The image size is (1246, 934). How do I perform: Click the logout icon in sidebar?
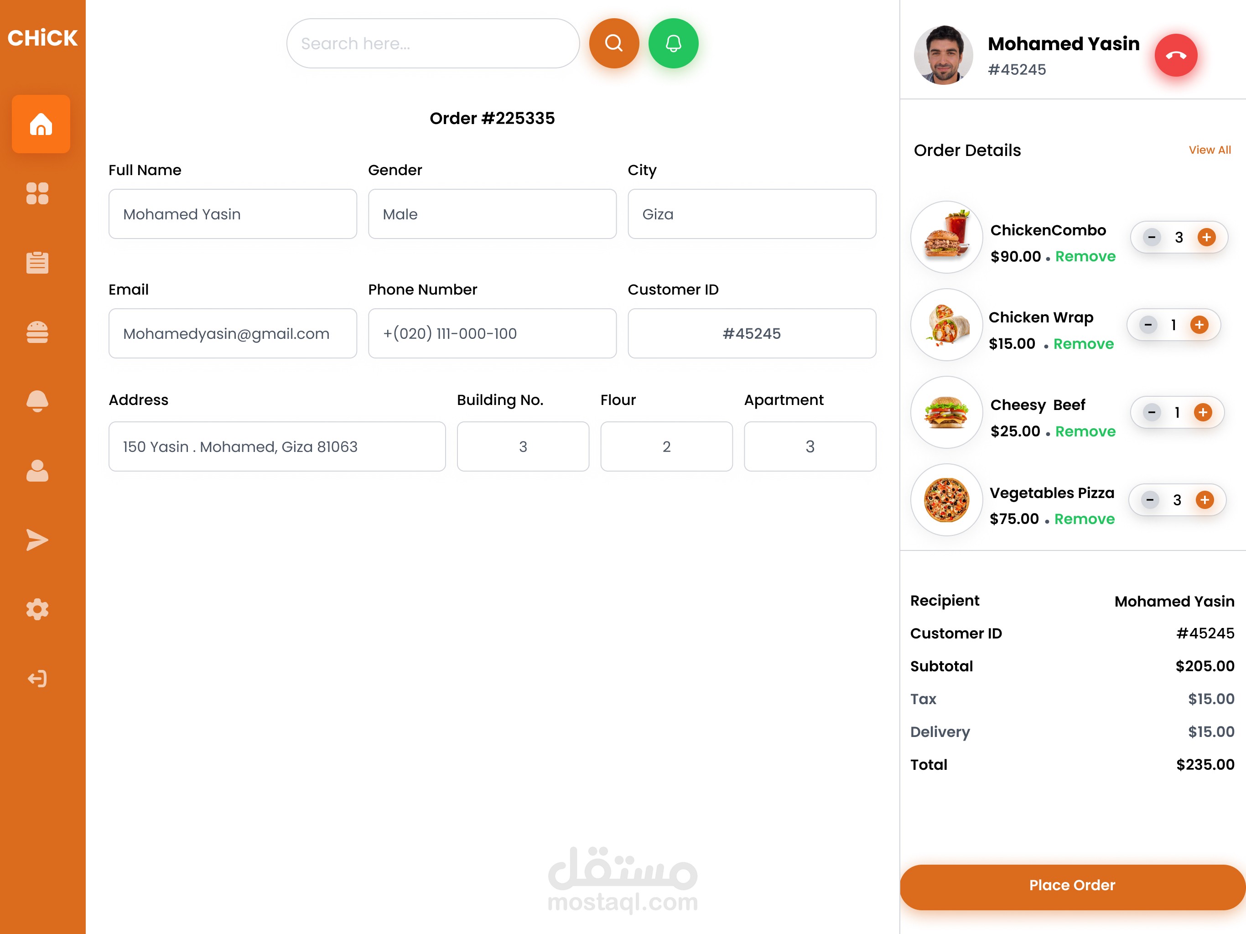coord(37,678)
